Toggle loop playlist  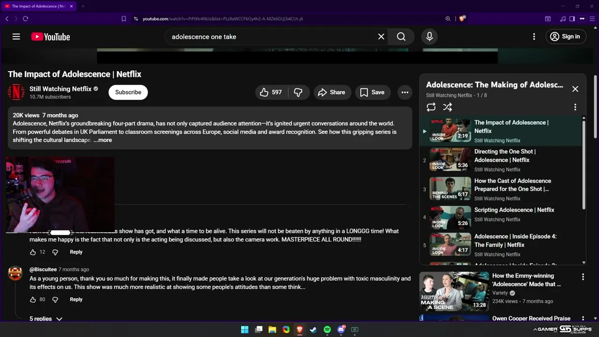click(x=431, y=107)
